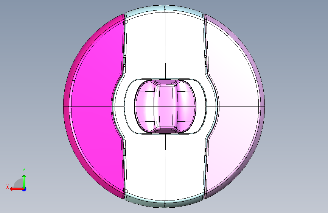Select the small clip notch at the upper left seam
The height and width of the screenshot is (213, 328).
[124, 61]
